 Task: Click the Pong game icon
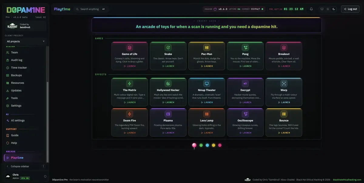(245, 48)
